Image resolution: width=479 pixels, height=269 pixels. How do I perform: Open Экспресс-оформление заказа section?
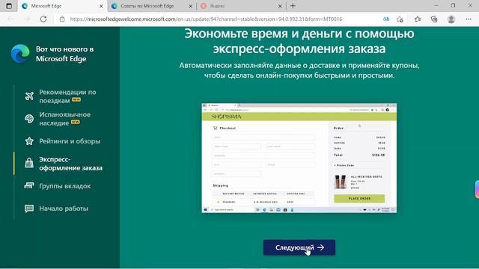[70, 164]
